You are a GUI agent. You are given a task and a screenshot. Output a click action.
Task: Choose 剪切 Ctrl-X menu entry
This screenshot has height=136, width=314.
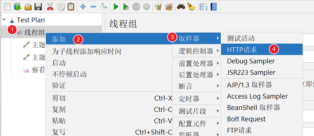click(x=109, y=98)
